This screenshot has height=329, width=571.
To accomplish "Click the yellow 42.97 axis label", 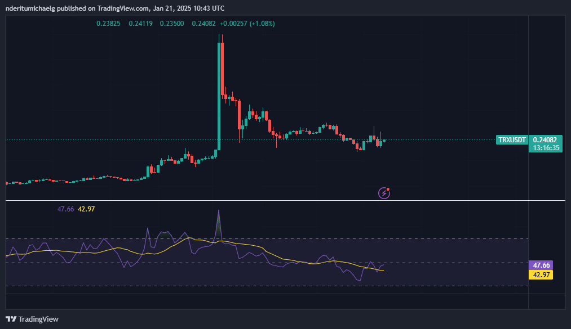I will [x=540, y=275].
